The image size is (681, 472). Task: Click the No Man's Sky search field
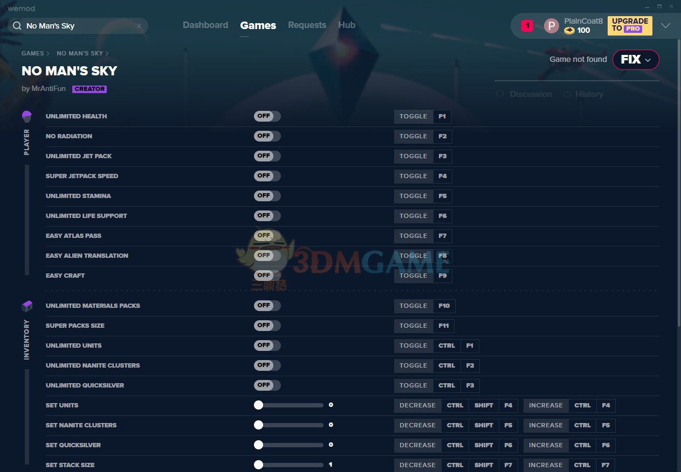click(78, 26)
